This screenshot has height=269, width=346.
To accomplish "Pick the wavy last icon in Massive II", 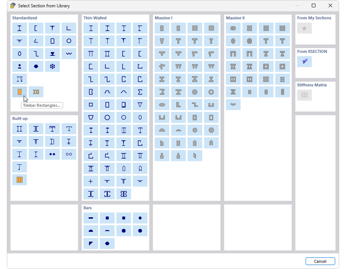I will (x=233, y=105).
